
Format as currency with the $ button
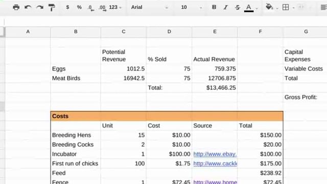(x=67, y=7)
